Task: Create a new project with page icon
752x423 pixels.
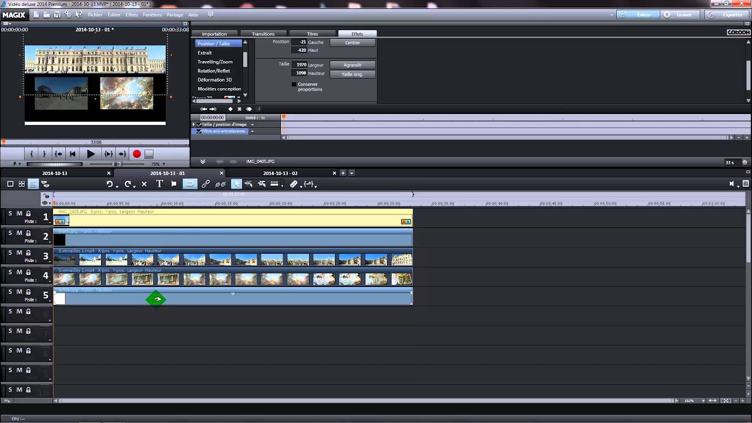Action: pyautogui.click(x=36, y=15)
